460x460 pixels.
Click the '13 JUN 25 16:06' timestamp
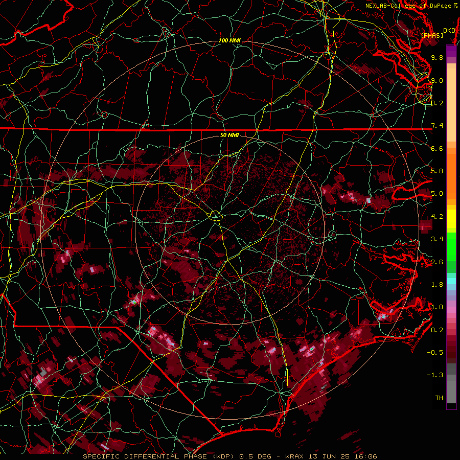(343, 456)
